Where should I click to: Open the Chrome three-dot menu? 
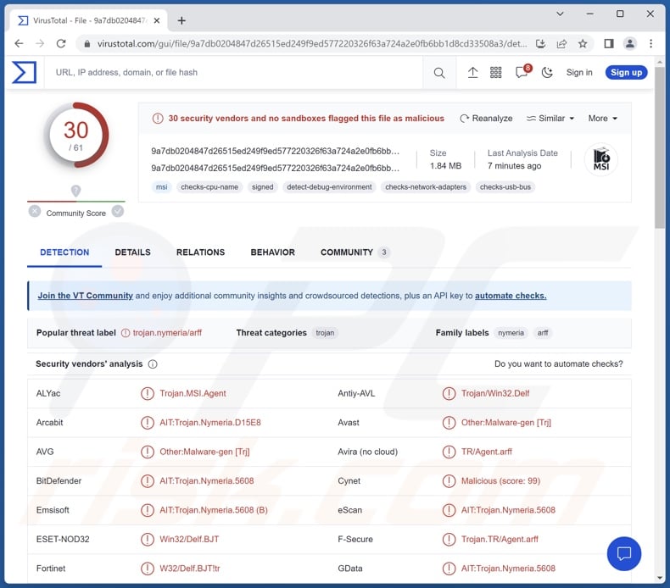point(650,43)
